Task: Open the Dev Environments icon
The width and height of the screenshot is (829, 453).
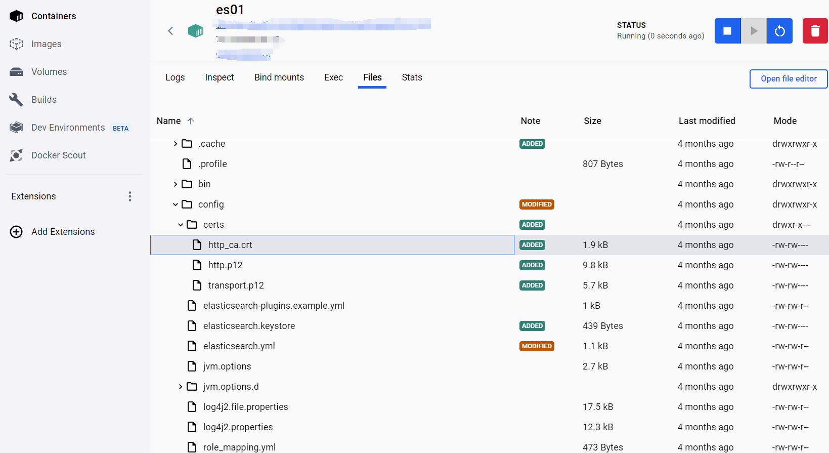Action: point(17,128)
